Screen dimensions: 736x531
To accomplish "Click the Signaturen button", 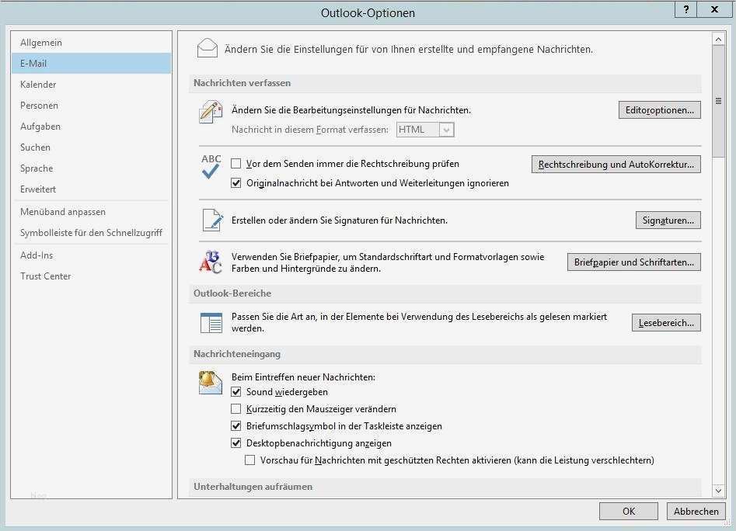I will pos(668,220).
